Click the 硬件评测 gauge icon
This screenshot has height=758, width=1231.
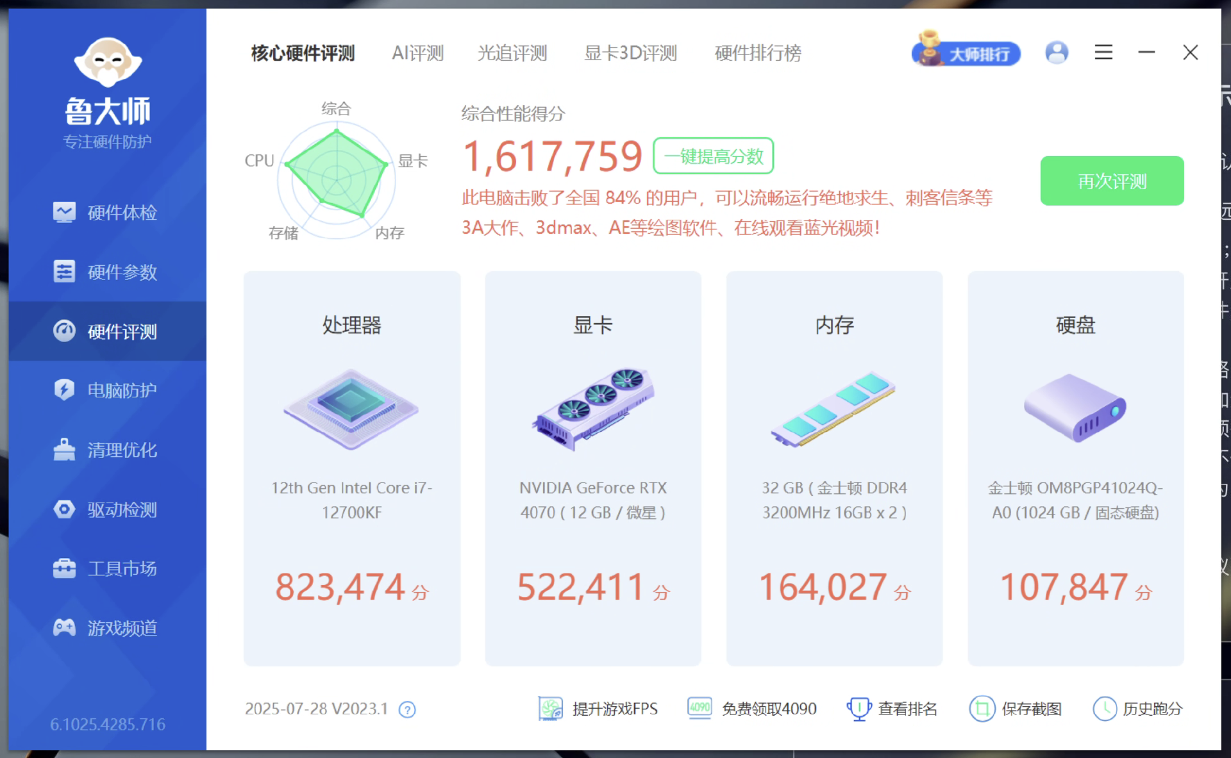click(64, 331)
